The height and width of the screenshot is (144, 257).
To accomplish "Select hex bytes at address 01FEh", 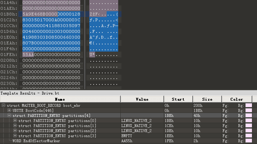I will point(51,54).
